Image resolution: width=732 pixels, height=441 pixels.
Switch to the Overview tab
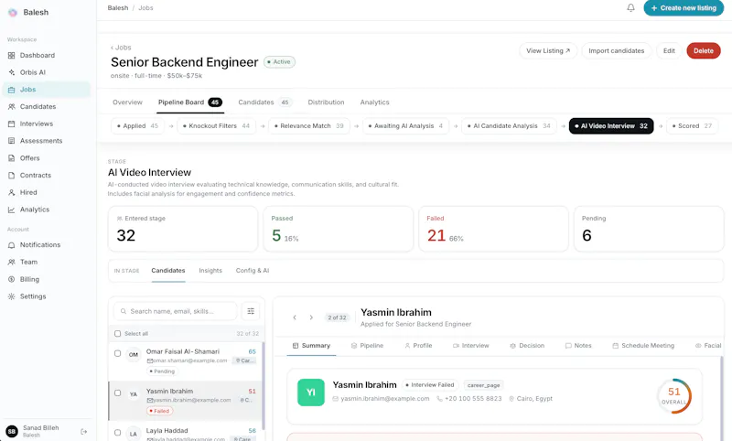point(127,102)
